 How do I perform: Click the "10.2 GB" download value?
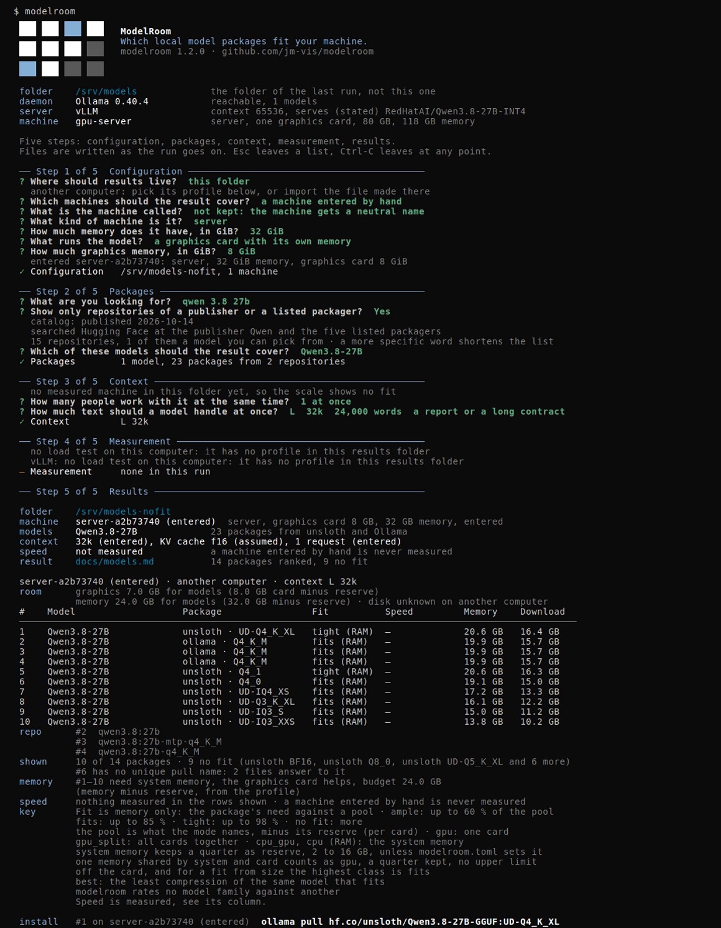pyautogui.click(x=540, y=721)
